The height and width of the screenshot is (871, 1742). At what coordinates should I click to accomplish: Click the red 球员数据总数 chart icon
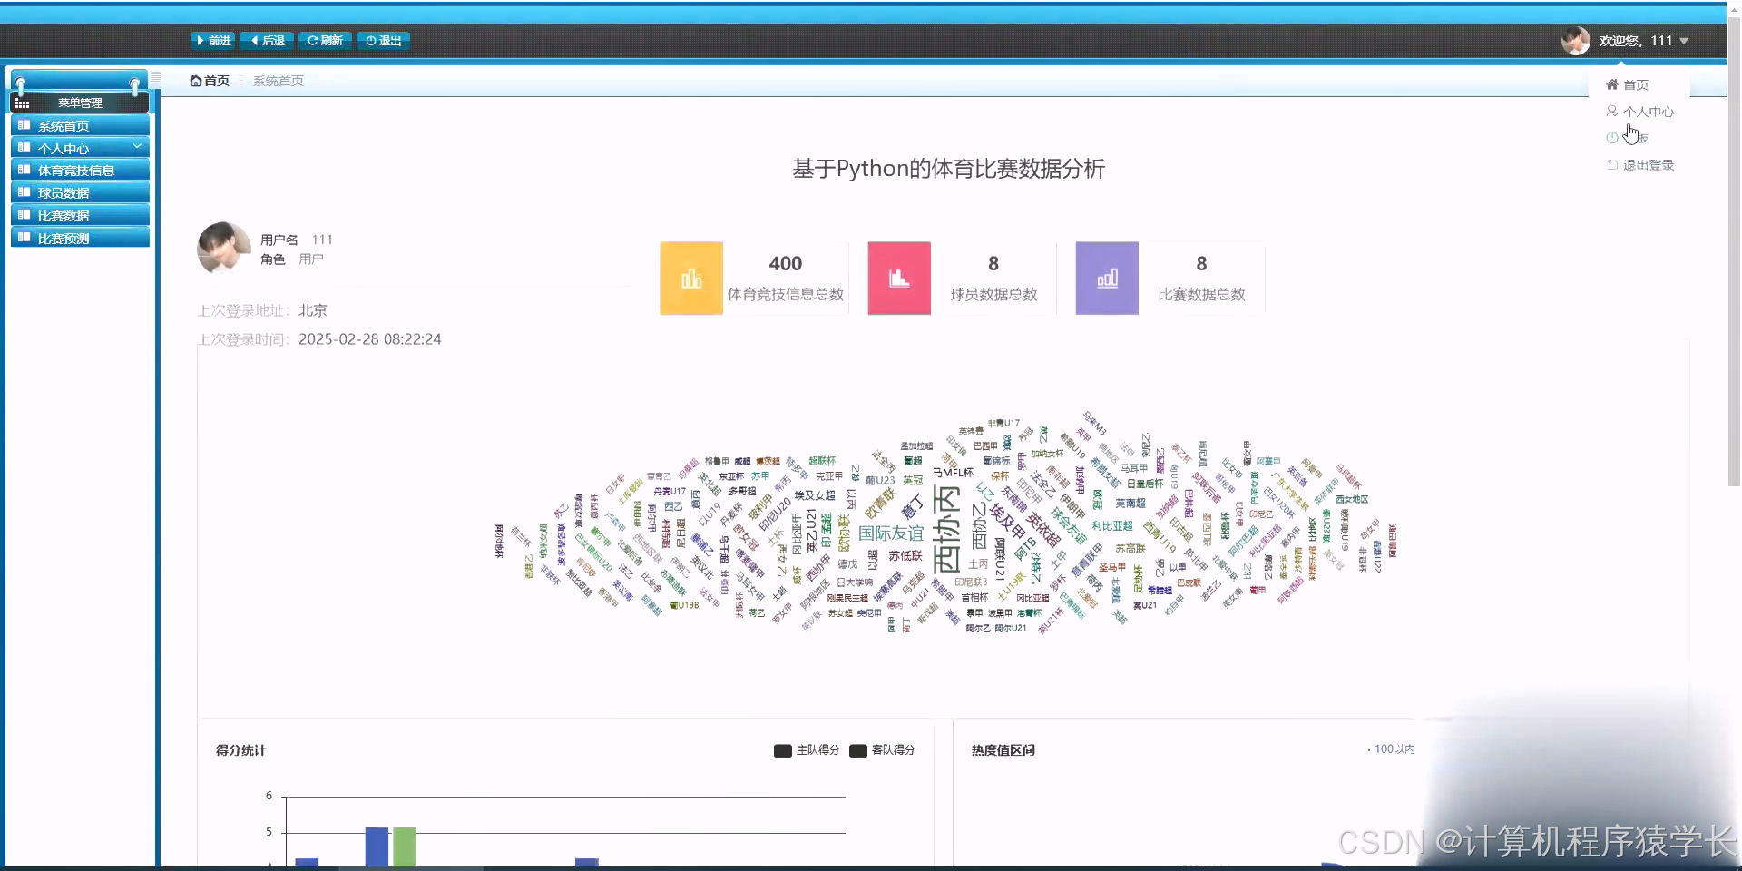click(898, 278)
